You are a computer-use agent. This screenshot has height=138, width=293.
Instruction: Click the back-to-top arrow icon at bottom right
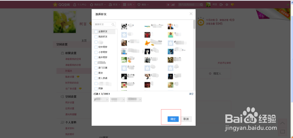click(282, 123)
